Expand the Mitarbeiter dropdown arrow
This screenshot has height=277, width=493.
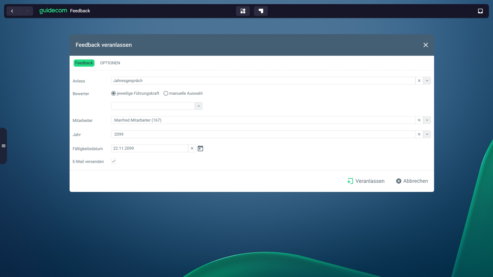[427, 120]
